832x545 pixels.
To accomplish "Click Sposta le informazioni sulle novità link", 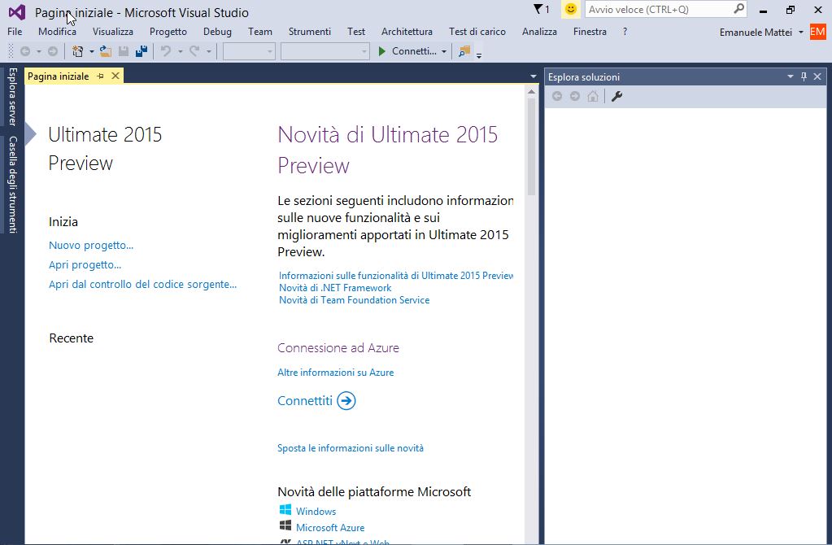I will click(x=351, y=448).
